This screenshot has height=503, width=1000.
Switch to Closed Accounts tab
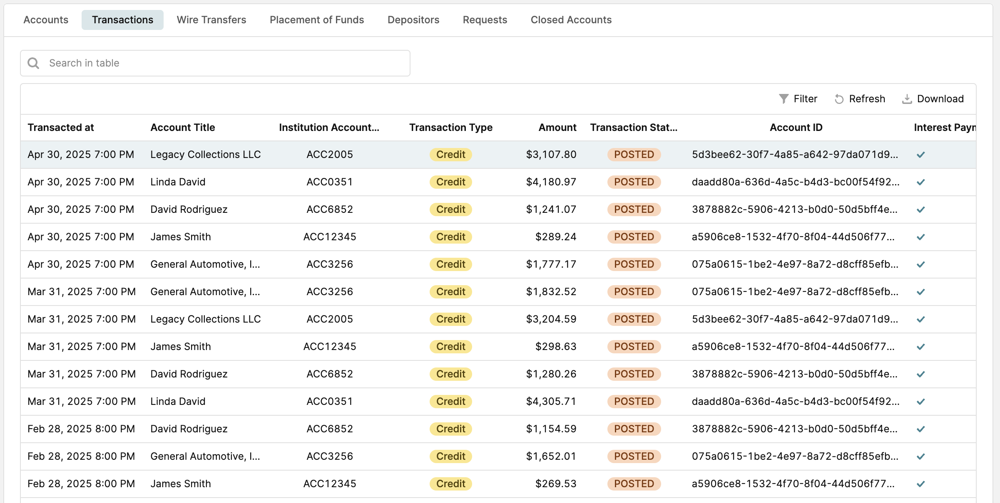pos(571,20)
